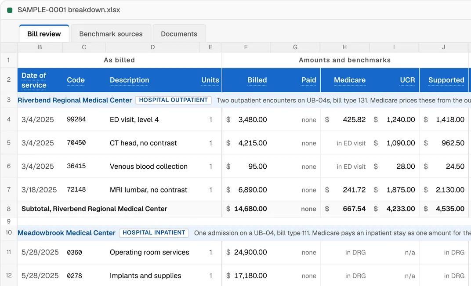Select code cell 36415
Screen dimensions: 471x286
pyautogui.click(x=76, y=166)
